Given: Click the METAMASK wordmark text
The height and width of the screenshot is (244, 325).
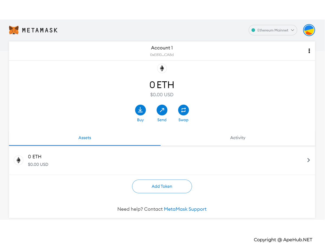Looking at the screenshot, I should click(40, 30).
